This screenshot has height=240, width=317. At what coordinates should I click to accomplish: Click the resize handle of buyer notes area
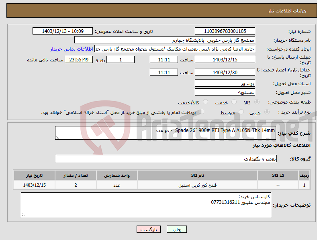[x=23, y=215]
